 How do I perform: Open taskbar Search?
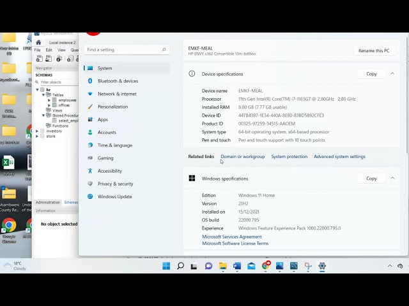180,266
